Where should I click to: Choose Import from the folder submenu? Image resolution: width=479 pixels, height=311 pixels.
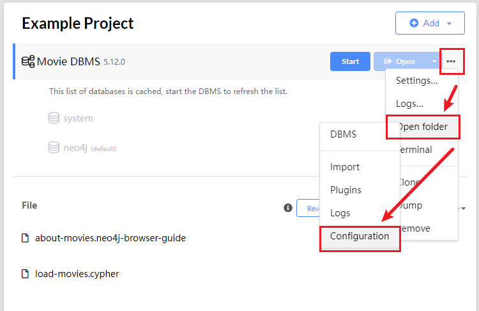tap(345, 167)
